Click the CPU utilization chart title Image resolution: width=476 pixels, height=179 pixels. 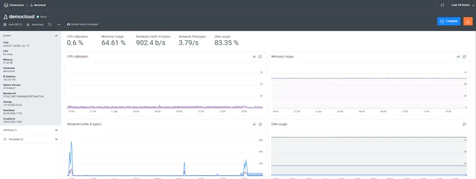[x=78, y=56]
